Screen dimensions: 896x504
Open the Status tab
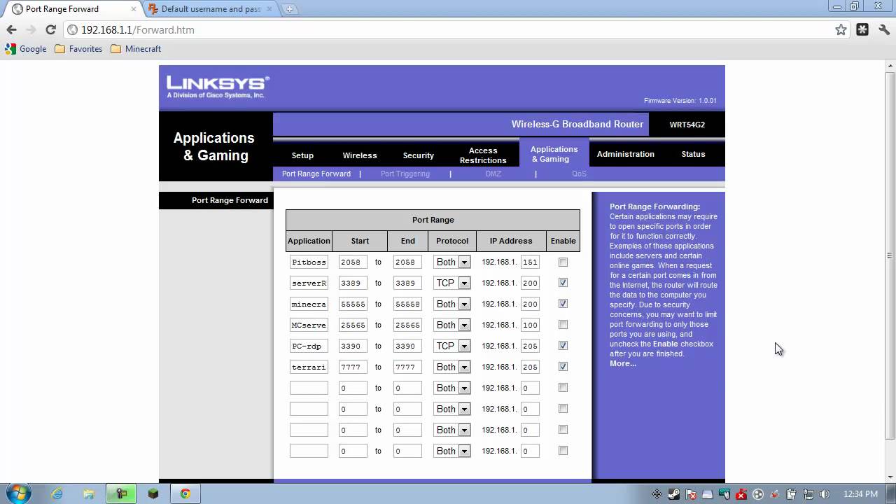pyautogui.click(x=693, y=154)
